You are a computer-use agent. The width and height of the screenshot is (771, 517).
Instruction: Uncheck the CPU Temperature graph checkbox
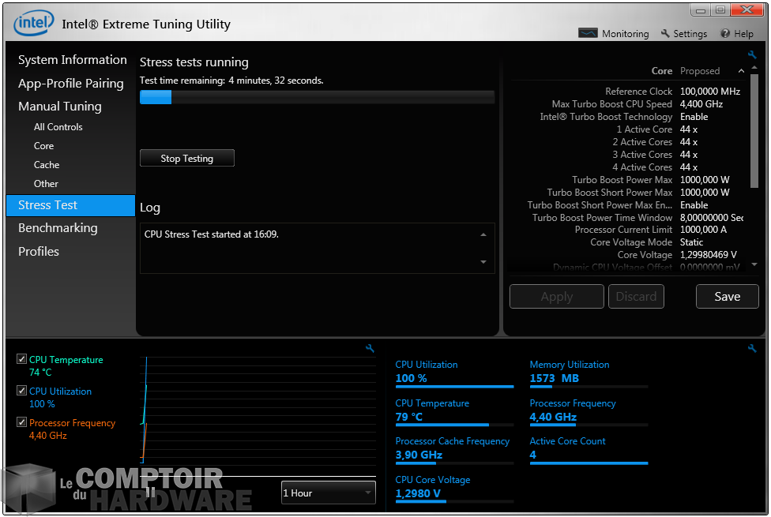pos(21,358)
